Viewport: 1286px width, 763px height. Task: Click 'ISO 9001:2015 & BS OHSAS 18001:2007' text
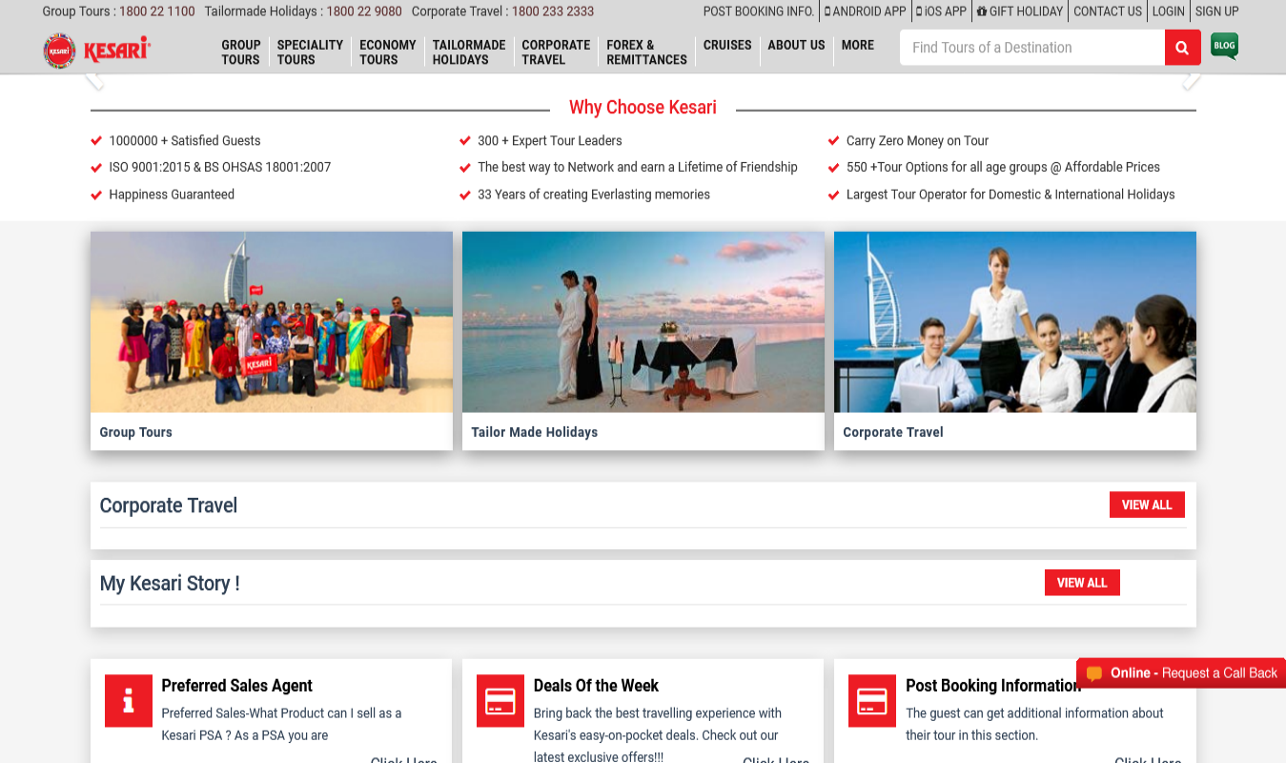tap(220, 167)
